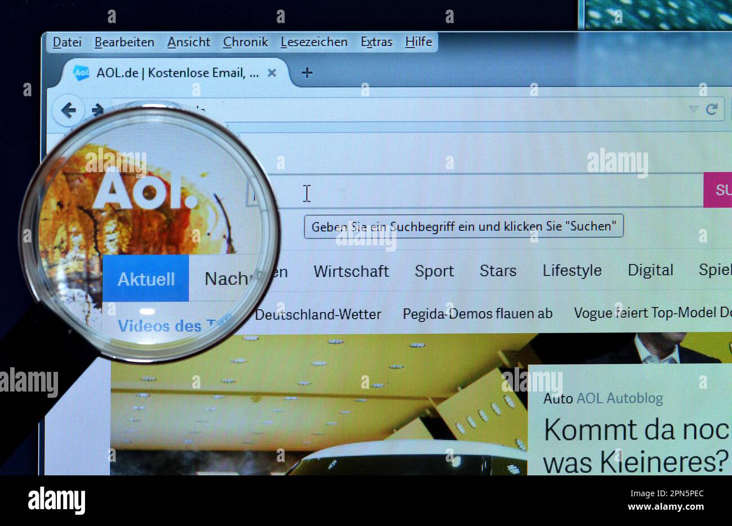Open the AOL Autoblog link
This screenshot has width=732, height=526.
(x=620, y=399)
